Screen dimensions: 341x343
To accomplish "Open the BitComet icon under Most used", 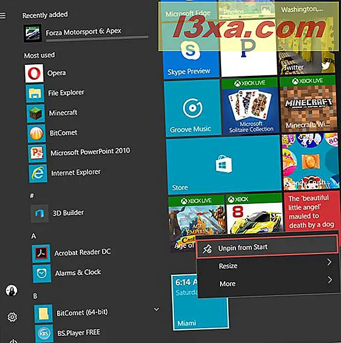I will (36, 133).
